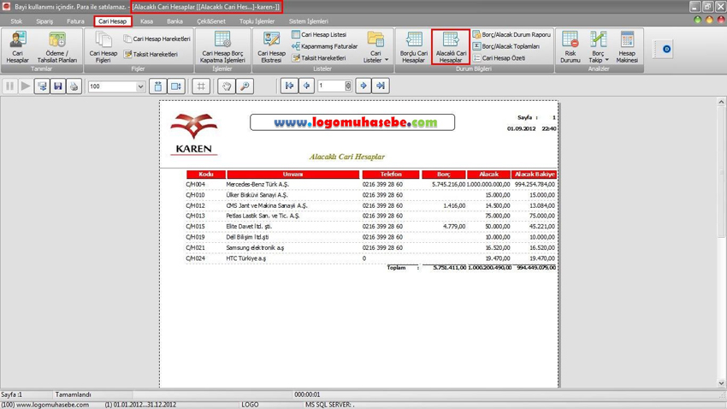Go to next report page
Viewport: 727px width, 409px height.
363,86
